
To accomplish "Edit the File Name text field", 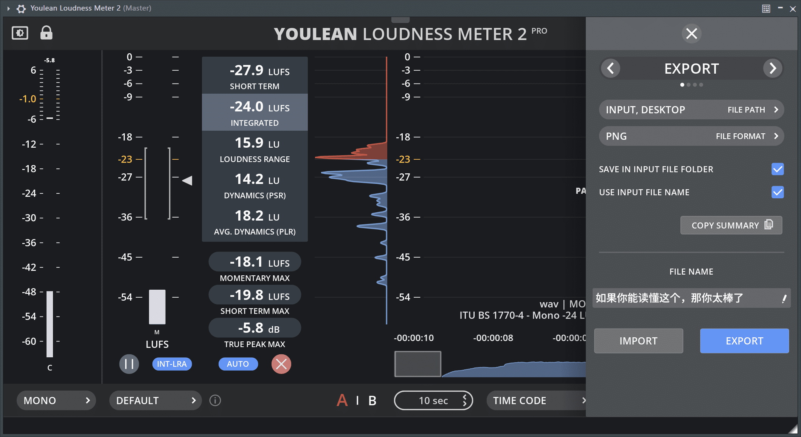I will 691,298.
